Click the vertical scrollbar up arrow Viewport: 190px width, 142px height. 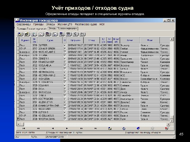coord(172,39)
